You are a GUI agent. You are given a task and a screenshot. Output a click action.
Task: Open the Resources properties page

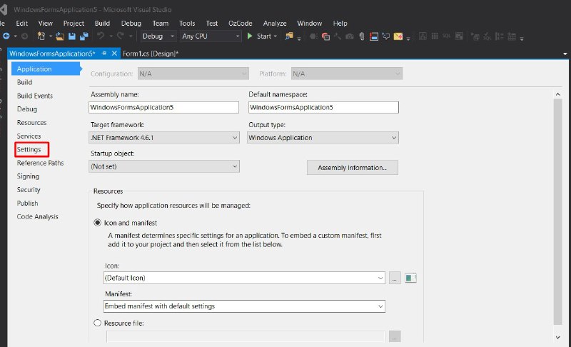pyautogui.click(x=31, y=123)
